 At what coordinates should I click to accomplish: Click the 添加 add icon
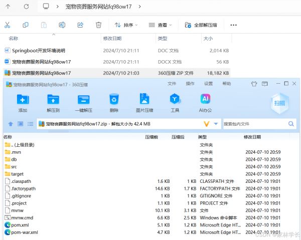[23, 103]
